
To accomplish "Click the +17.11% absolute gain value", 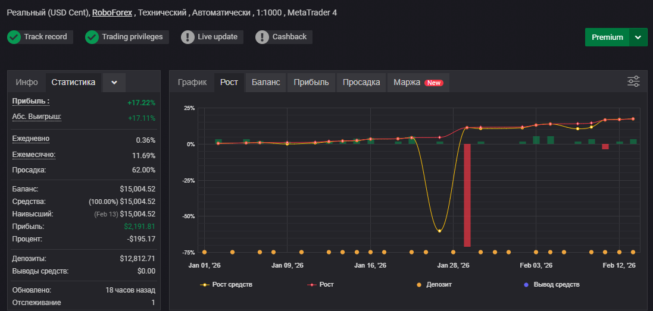I will pos(142,118).
